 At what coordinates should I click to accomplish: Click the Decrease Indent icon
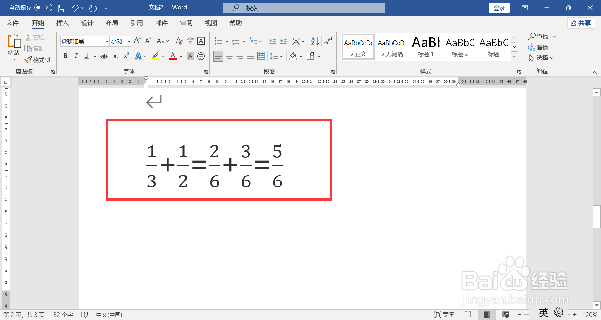pos(273,41)
